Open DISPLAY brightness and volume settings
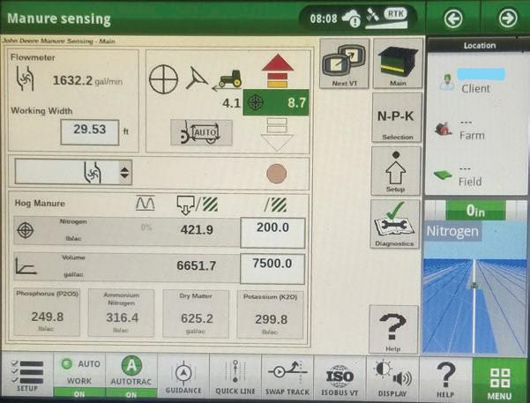This screenshot has width=530, height=403. 392,378
